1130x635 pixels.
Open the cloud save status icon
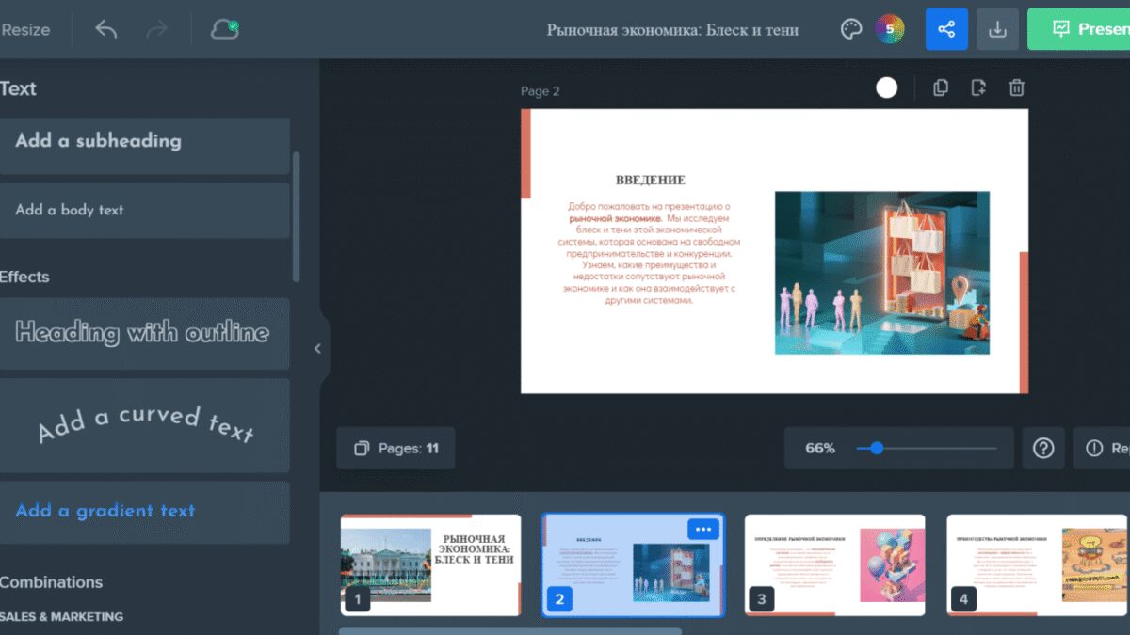pyautogui.click(x=224, y=29)
